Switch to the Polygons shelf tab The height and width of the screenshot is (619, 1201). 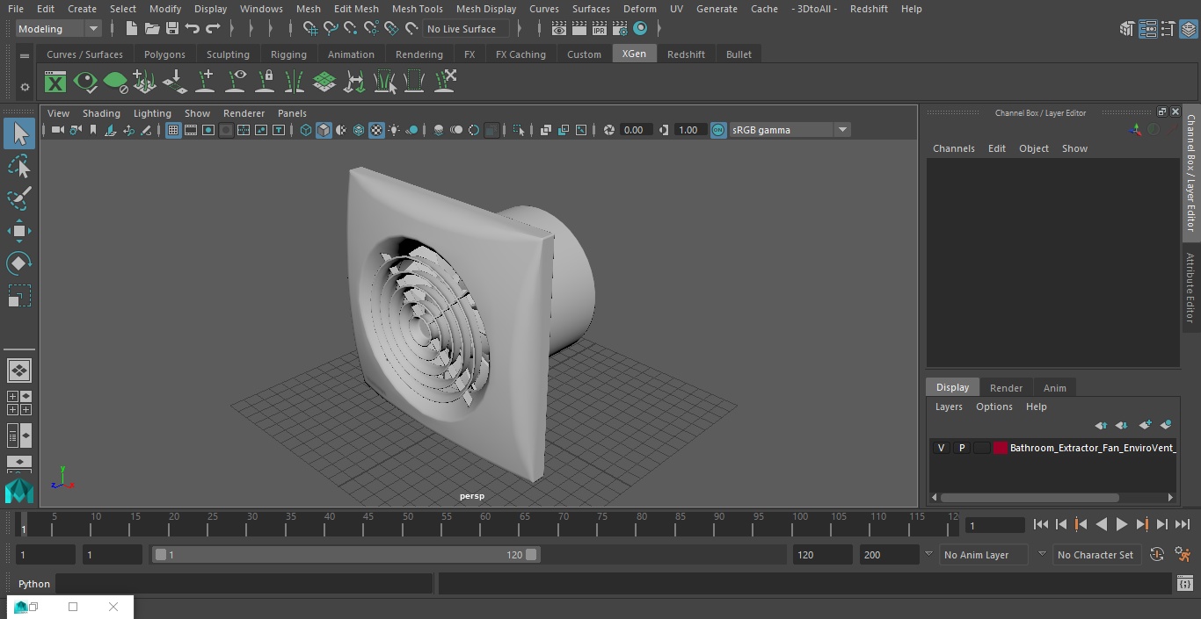pyautogui.click(x=165, y=54)
